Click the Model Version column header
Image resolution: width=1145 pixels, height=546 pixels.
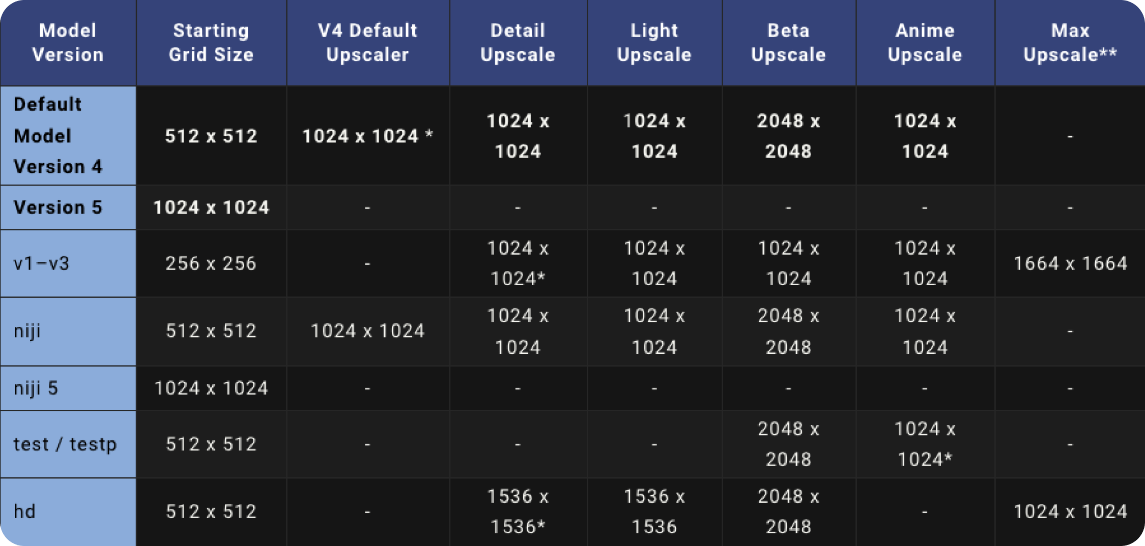[68, 43]
